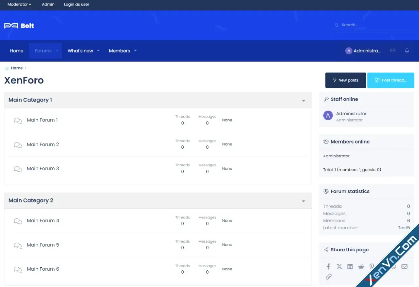Click the Main Forum 1 chat bubble icon
This screenshot has width=419, height=287.
[x=18, y=121]
